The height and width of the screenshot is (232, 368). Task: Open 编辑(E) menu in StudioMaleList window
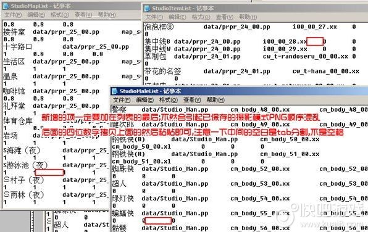(145, 100)
